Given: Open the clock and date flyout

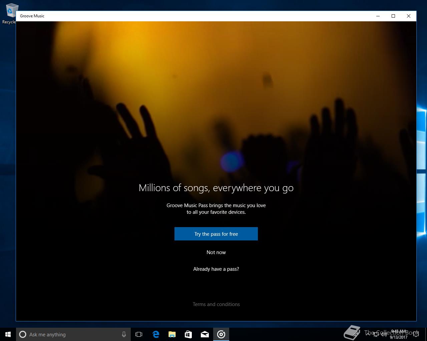Looking at the screenshot, I should click(x=399, y=334).
